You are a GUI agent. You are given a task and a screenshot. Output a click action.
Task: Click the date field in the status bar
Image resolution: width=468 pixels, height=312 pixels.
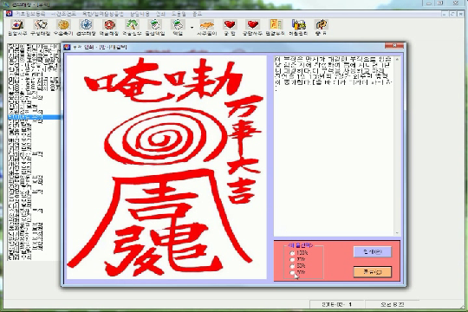pyautogui.click(x=337, y=304)
